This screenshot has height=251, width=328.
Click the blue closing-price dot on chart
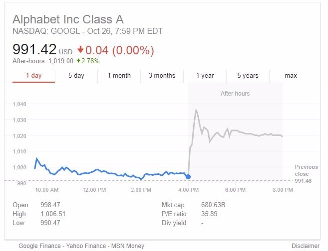click(188, 177)
